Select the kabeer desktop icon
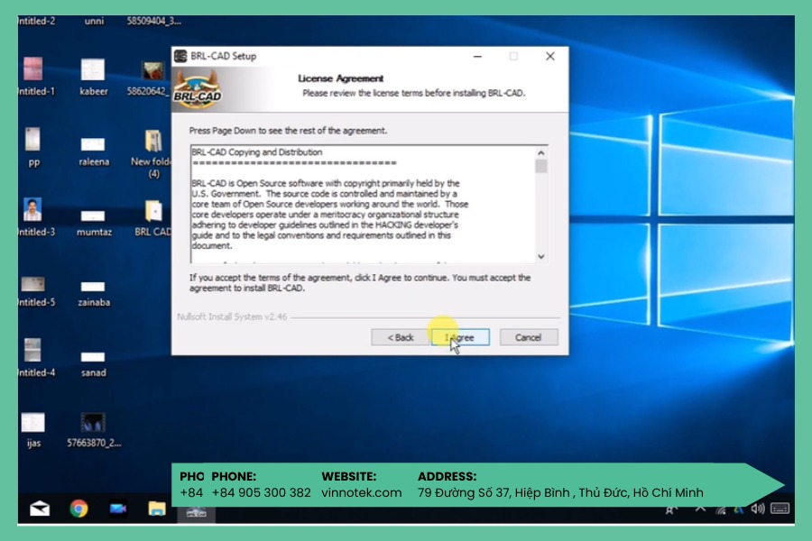 click(93, 76)
